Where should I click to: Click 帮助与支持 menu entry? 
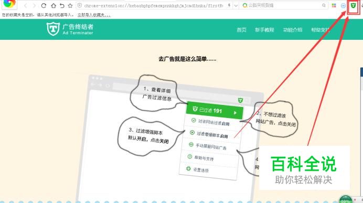(x=201, y=158)
